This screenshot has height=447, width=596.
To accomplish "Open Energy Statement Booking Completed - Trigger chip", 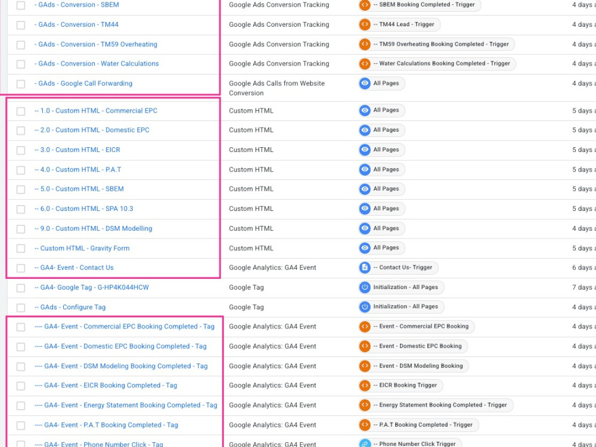I will (436, 405).
